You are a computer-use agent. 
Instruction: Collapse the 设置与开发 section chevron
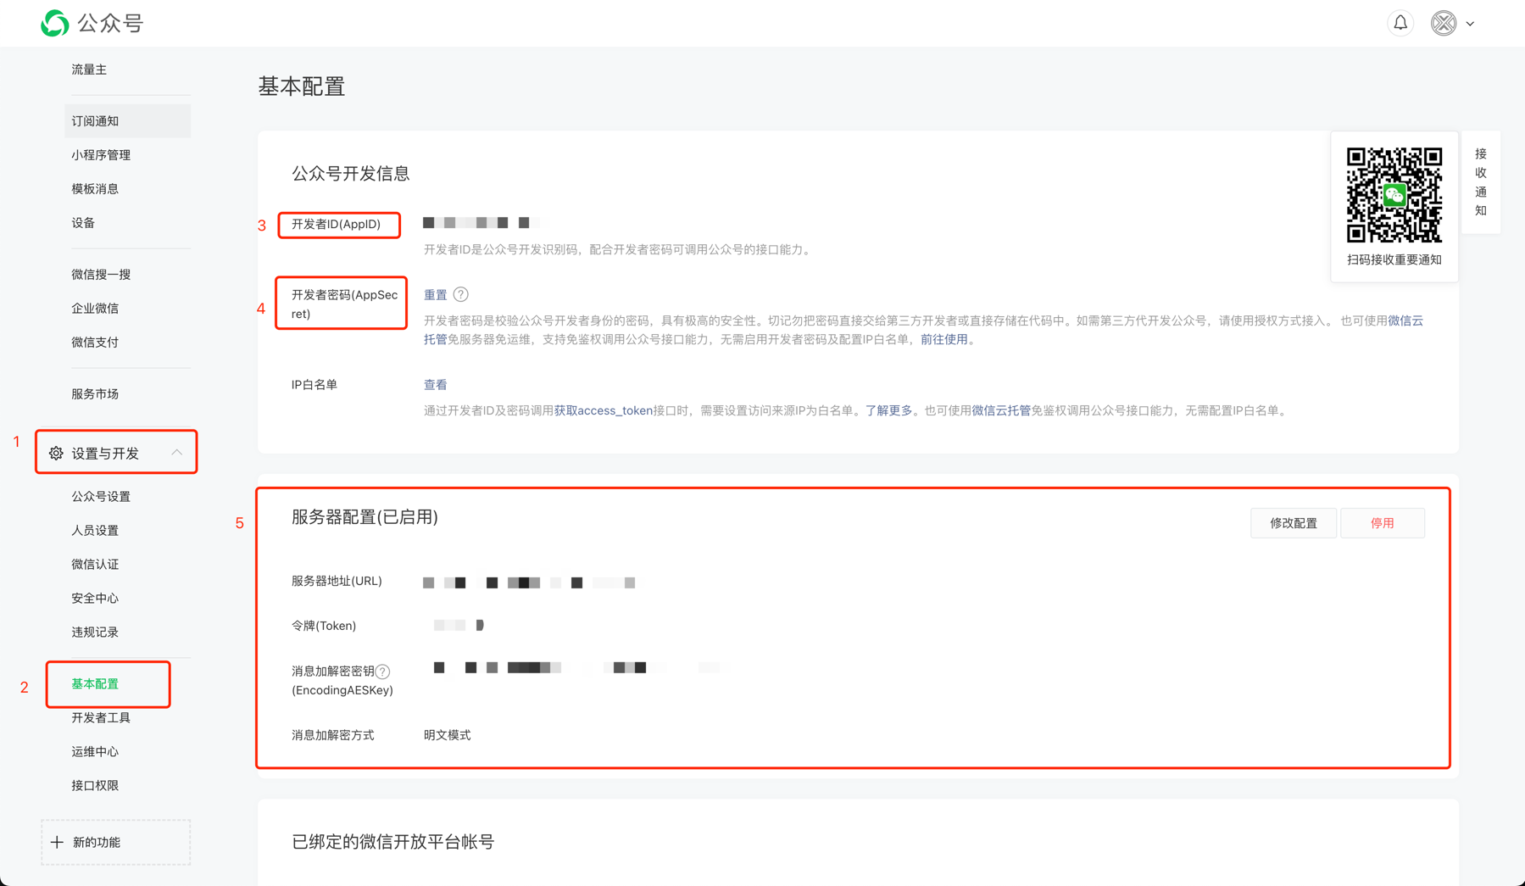(176, 453)
